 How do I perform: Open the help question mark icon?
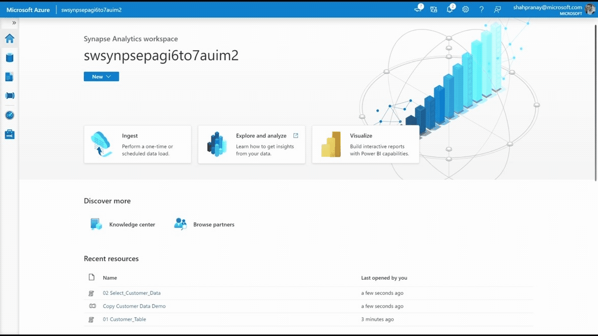point(481,10)
